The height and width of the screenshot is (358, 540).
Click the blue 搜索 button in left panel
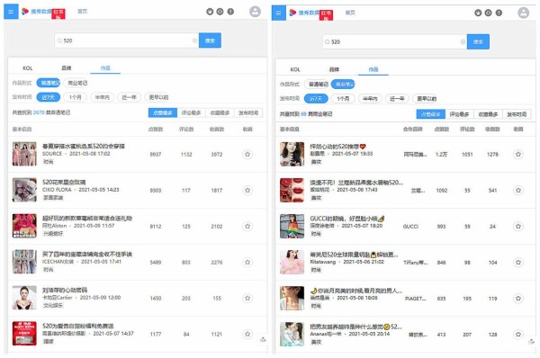[210, 40]
